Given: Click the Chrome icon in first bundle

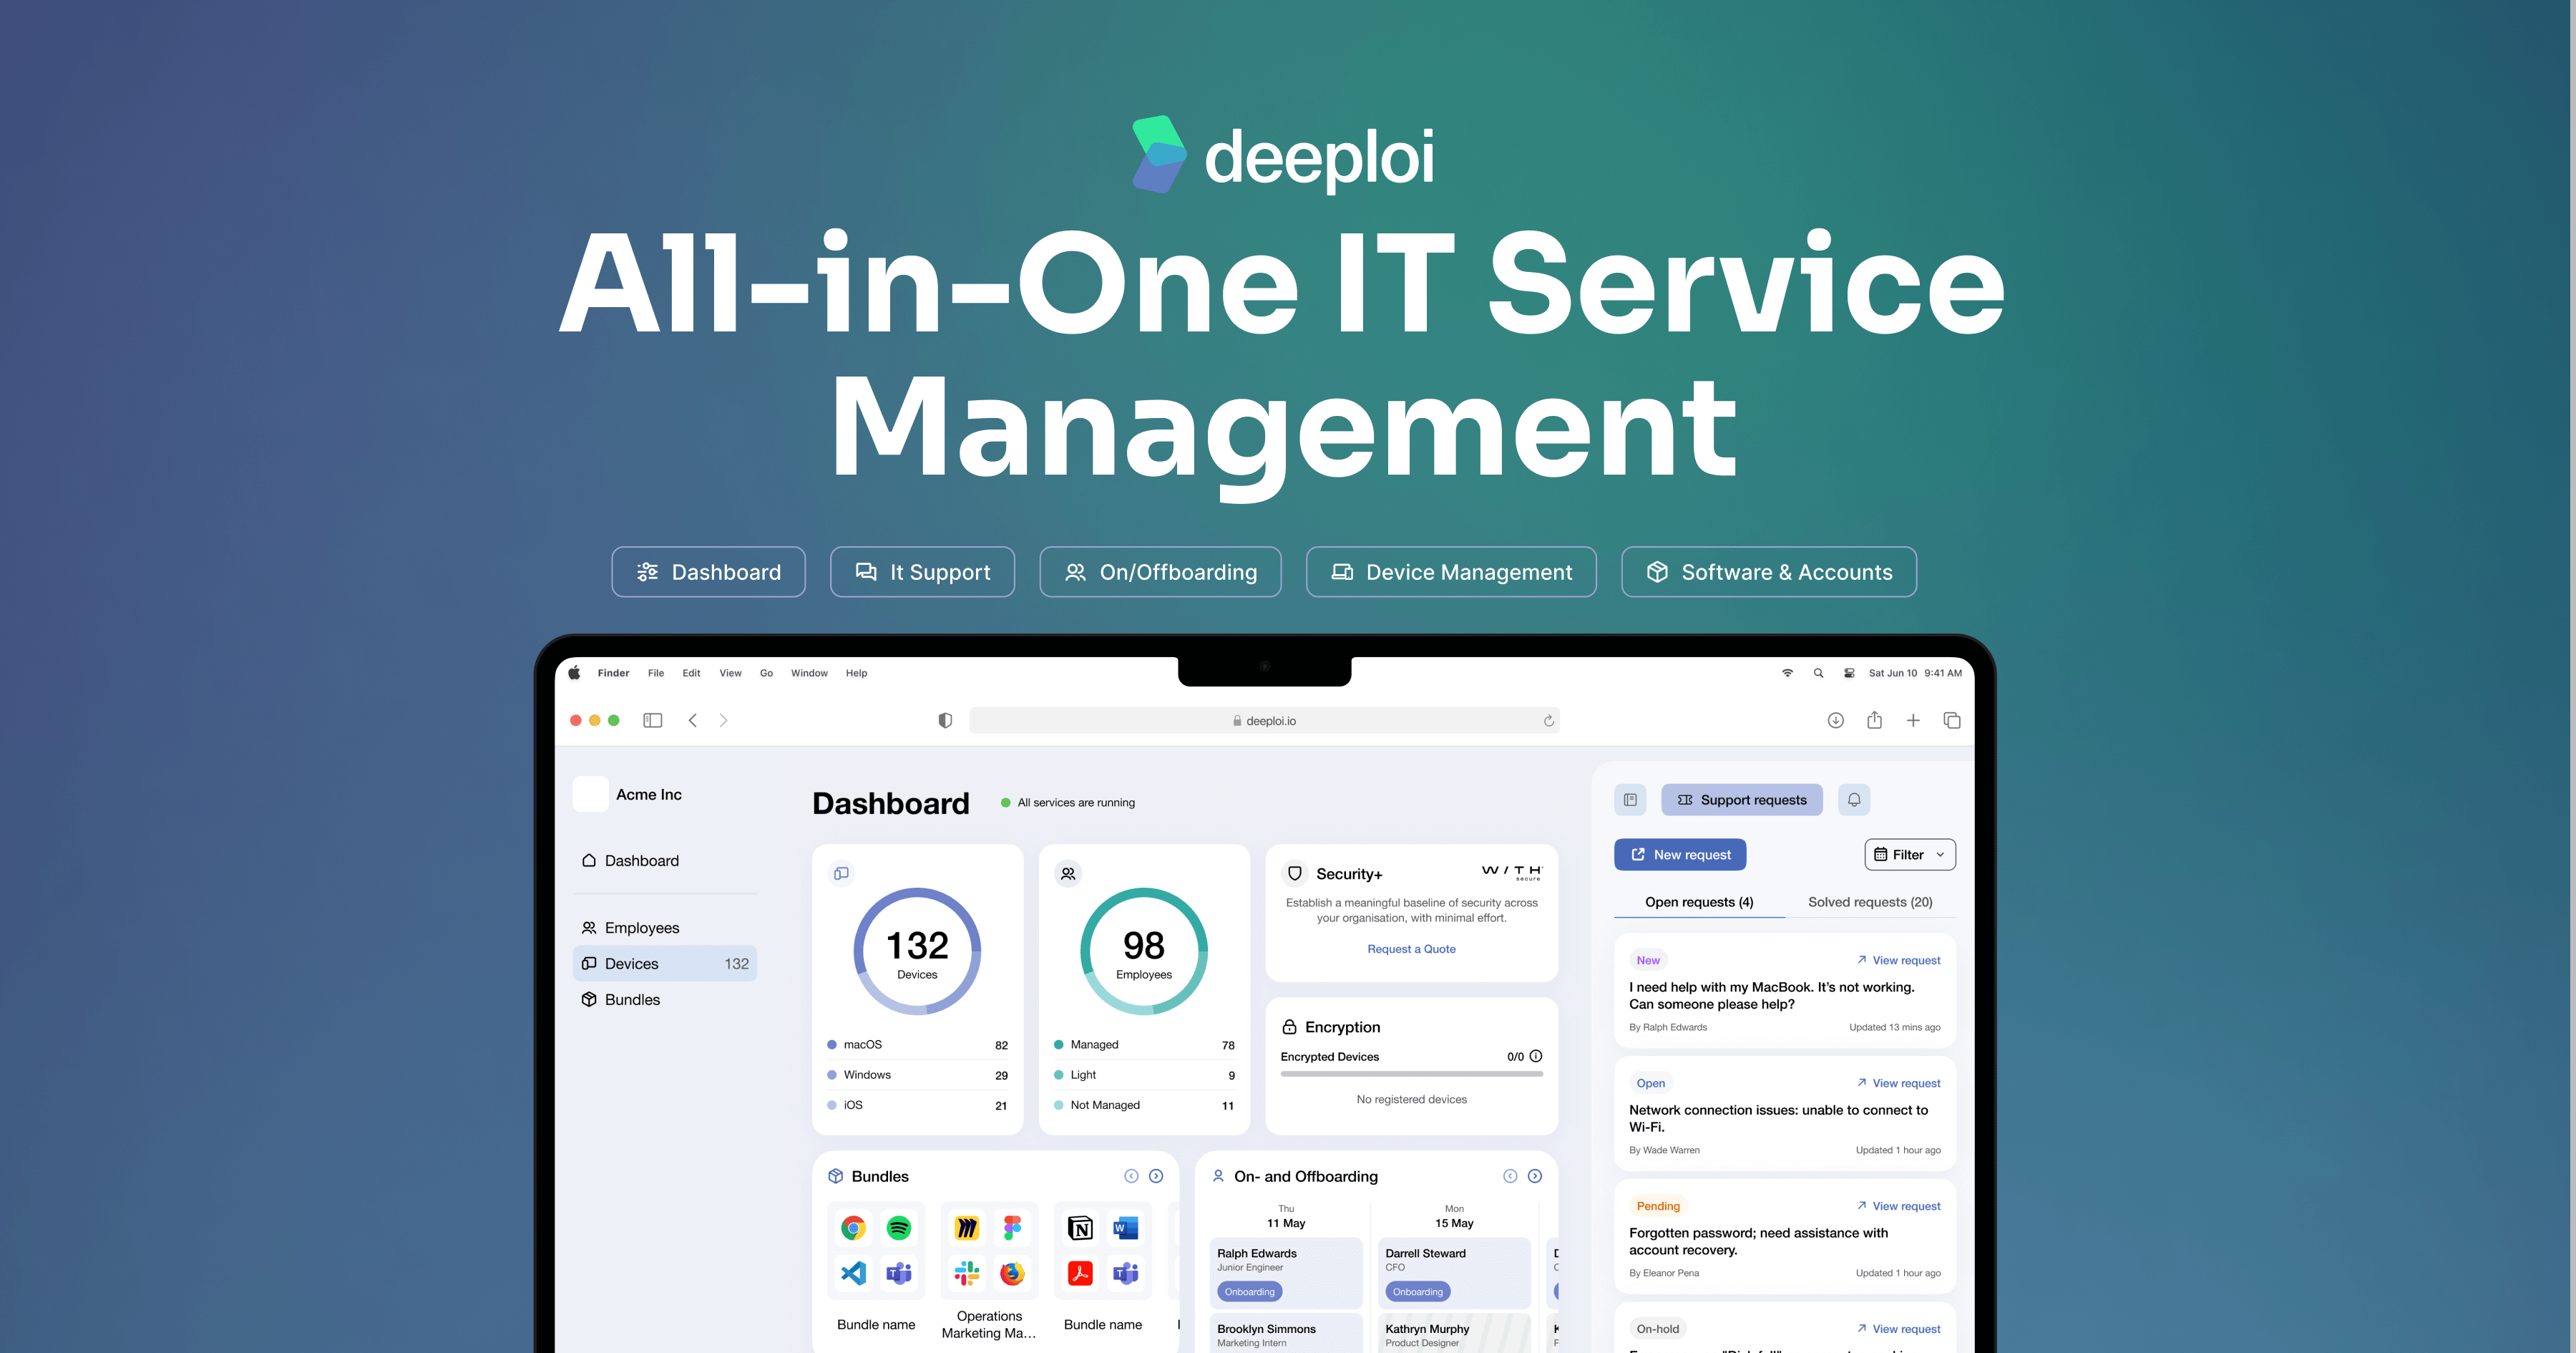Looking at the screenshot, I should 853,1228.
